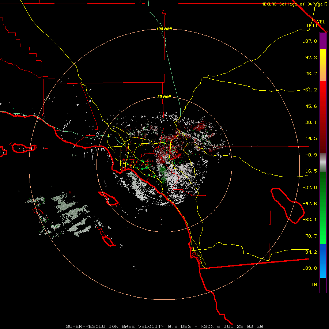Image resolution: width=329 pixels, height=329 pixels.
Task: Select the 107.8 value on velocity scale
Action: [x=310, y=41]
